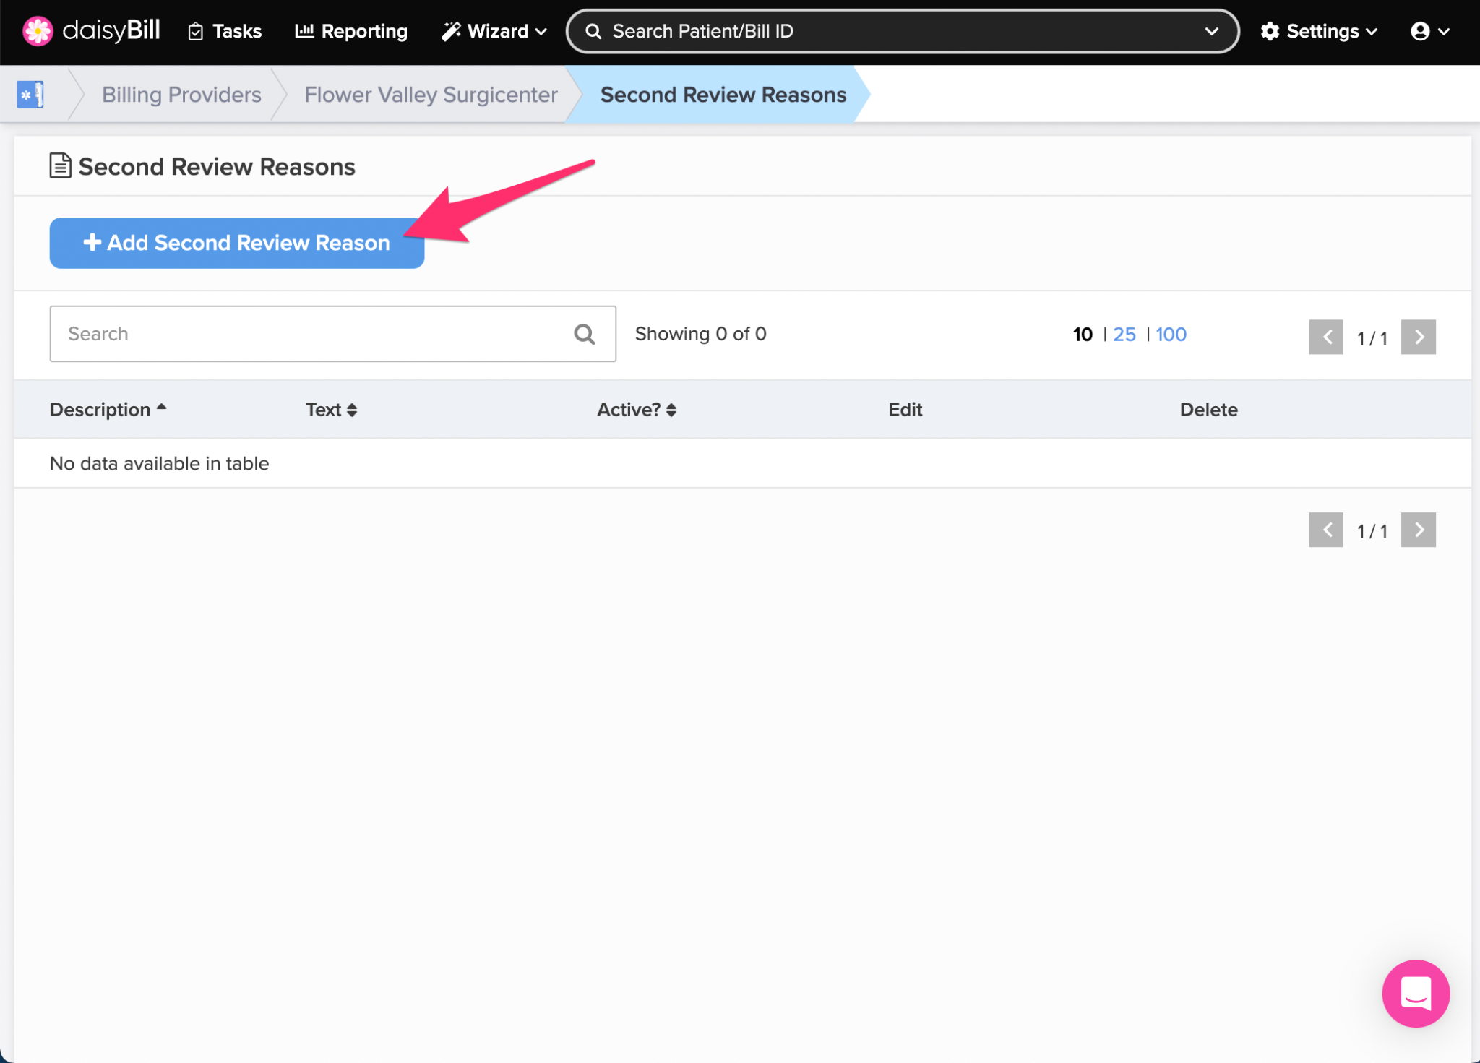This screenshot has height=1063, width=1480.
Task: Open the Tasks menu item
Action: (x=225, y=31)
